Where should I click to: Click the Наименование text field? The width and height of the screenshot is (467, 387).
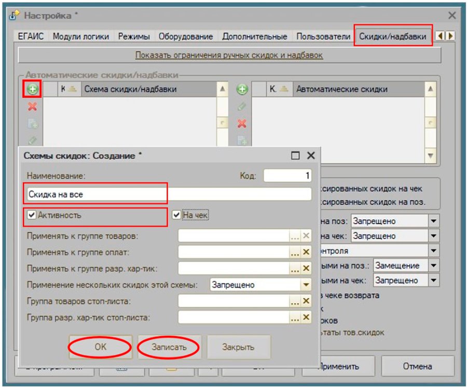(x=169, y=194)
